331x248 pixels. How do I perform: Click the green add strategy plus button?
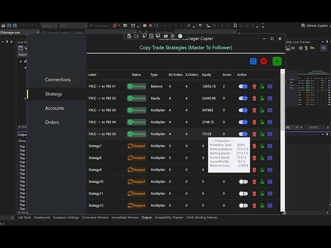(277, 61)
